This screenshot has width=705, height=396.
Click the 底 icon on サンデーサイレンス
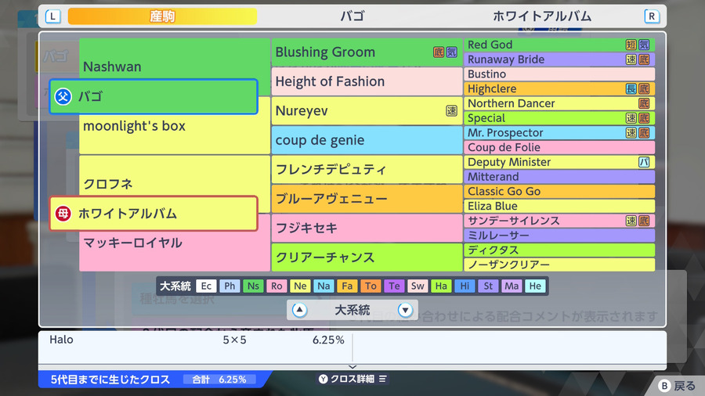coord(644,221)
